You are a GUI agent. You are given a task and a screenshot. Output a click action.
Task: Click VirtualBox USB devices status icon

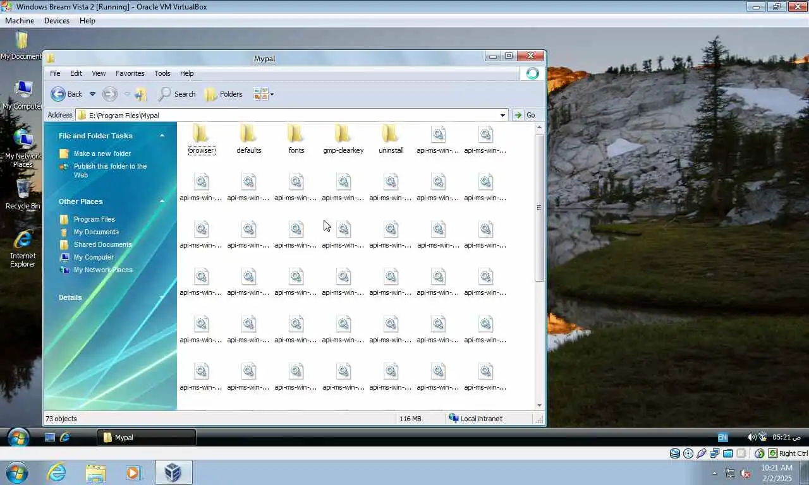(701, 453)
